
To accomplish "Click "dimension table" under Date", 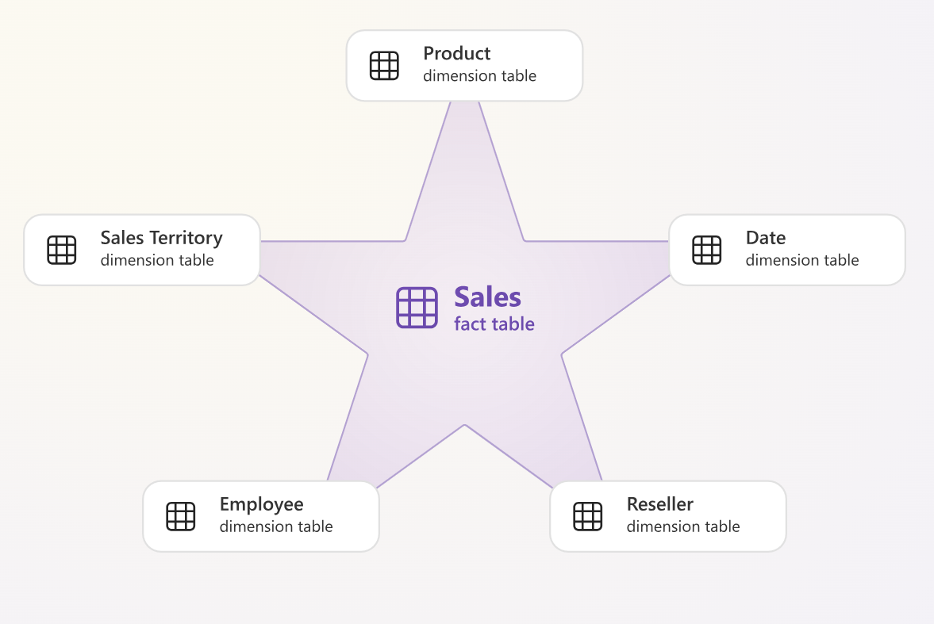I will (801, 260).
